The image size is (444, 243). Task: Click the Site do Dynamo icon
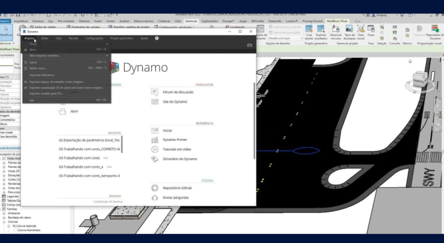[x=154, y=102]
